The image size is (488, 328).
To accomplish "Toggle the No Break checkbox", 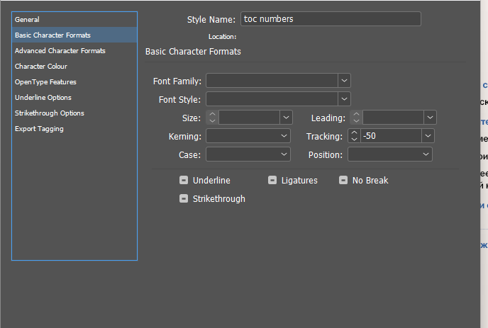I will point(343,181).
